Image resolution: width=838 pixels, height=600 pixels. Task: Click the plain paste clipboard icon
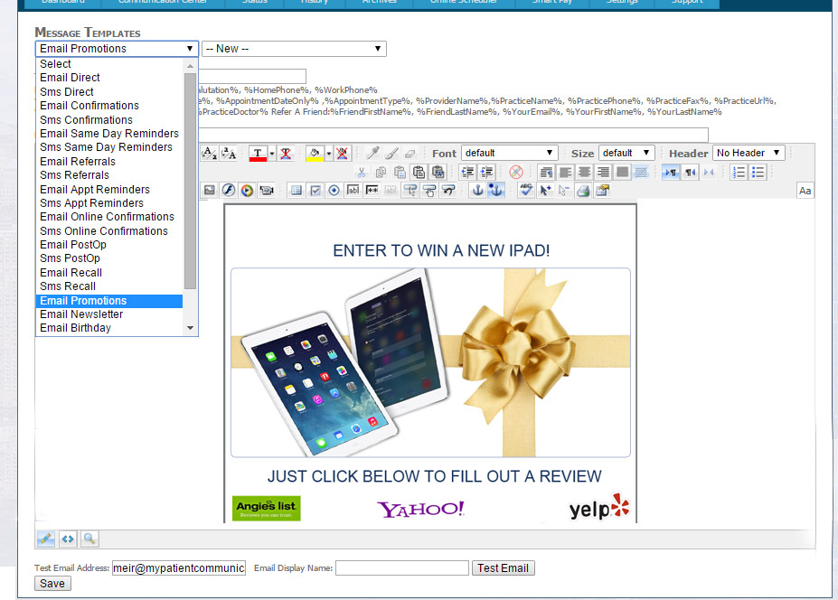pos(400,172)
